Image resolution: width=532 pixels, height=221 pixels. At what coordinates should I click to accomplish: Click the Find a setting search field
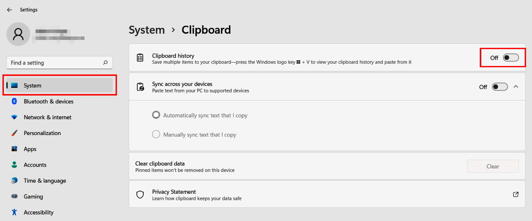pos(59,63)
